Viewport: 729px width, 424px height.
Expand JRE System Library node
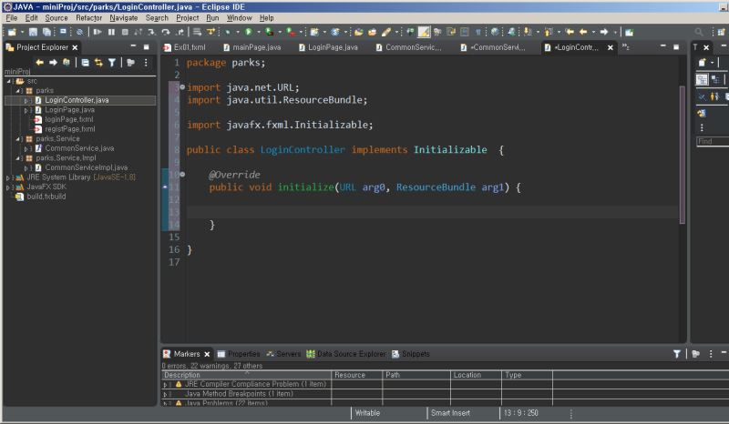pos(7,177)
